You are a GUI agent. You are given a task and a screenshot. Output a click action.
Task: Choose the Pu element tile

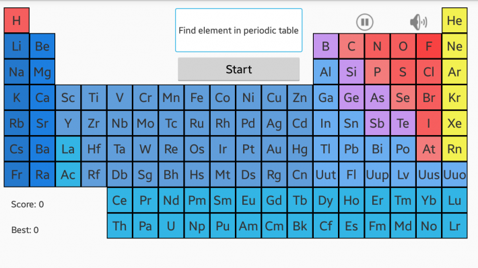pos(223,226)
